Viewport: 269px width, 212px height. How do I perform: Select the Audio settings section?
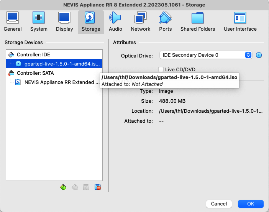coord(115,22)
